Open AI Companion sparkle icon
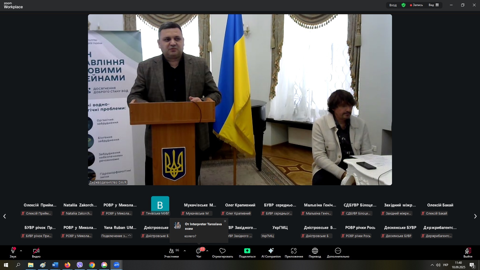Image resolution: width=480 pixels, height=270 pixels. click(271, 251)
